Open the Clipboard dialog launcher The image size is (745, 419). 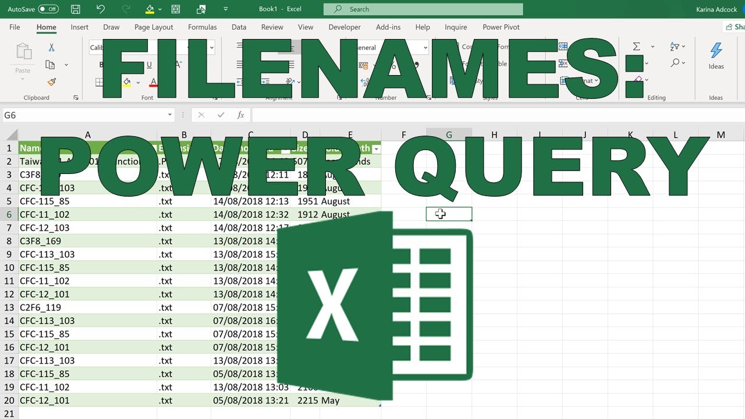click(76, 98)
